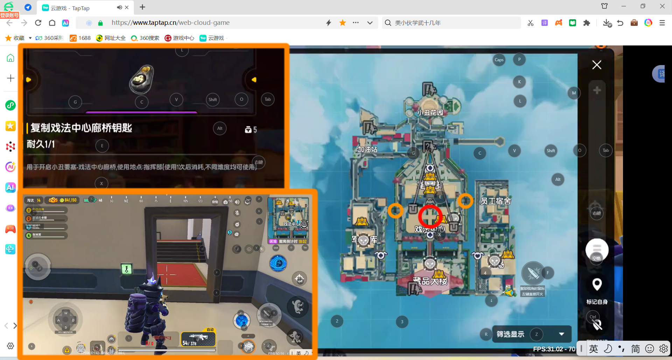Open the IME settings gear icon
The image size is (672, 360).
pyautogui.click(x=663, y=349)
